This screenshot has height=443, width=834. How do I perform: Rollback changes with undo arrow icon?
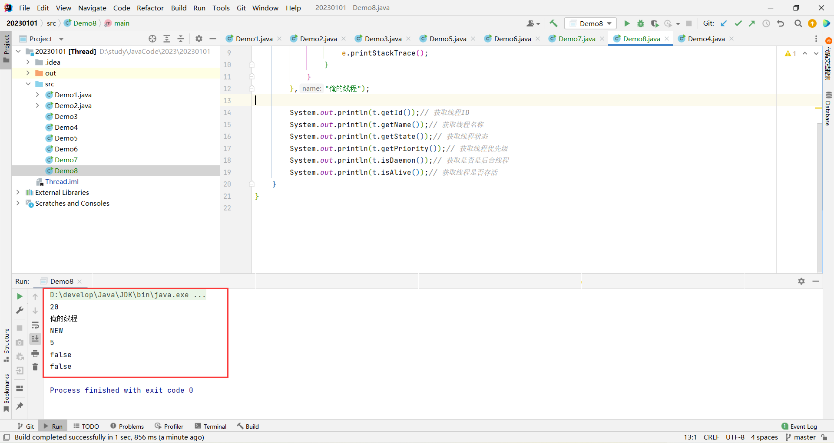(781, 23)
